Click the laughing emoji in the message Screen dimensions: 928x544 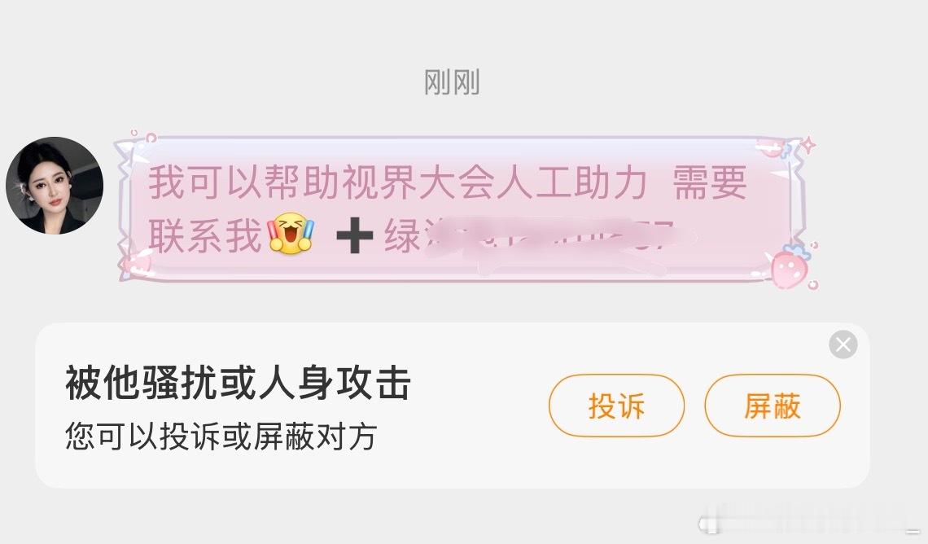point(291,234)
